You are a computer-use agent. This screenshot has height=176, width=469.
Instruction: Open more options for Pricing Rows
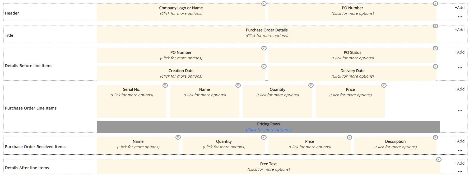[268, 130]
